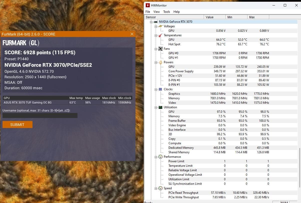The height and width of the screenshot is (203, 301).
Task: Select the PCIe +12V power row
Action: point(221,76)
